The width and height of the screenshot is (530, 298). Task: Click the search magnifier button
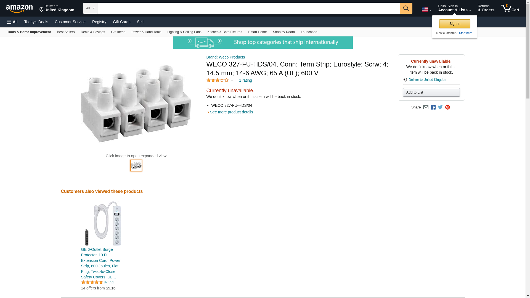pyautogui.click(x=406, y=8)
